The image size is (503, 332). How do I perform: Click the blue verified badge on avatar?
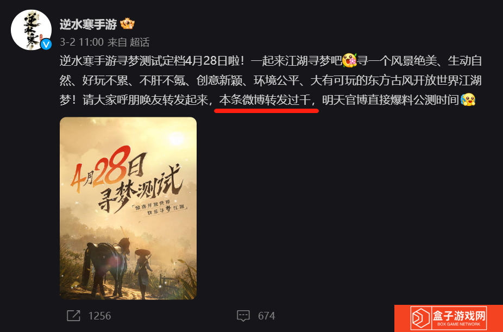click(46, 44)
